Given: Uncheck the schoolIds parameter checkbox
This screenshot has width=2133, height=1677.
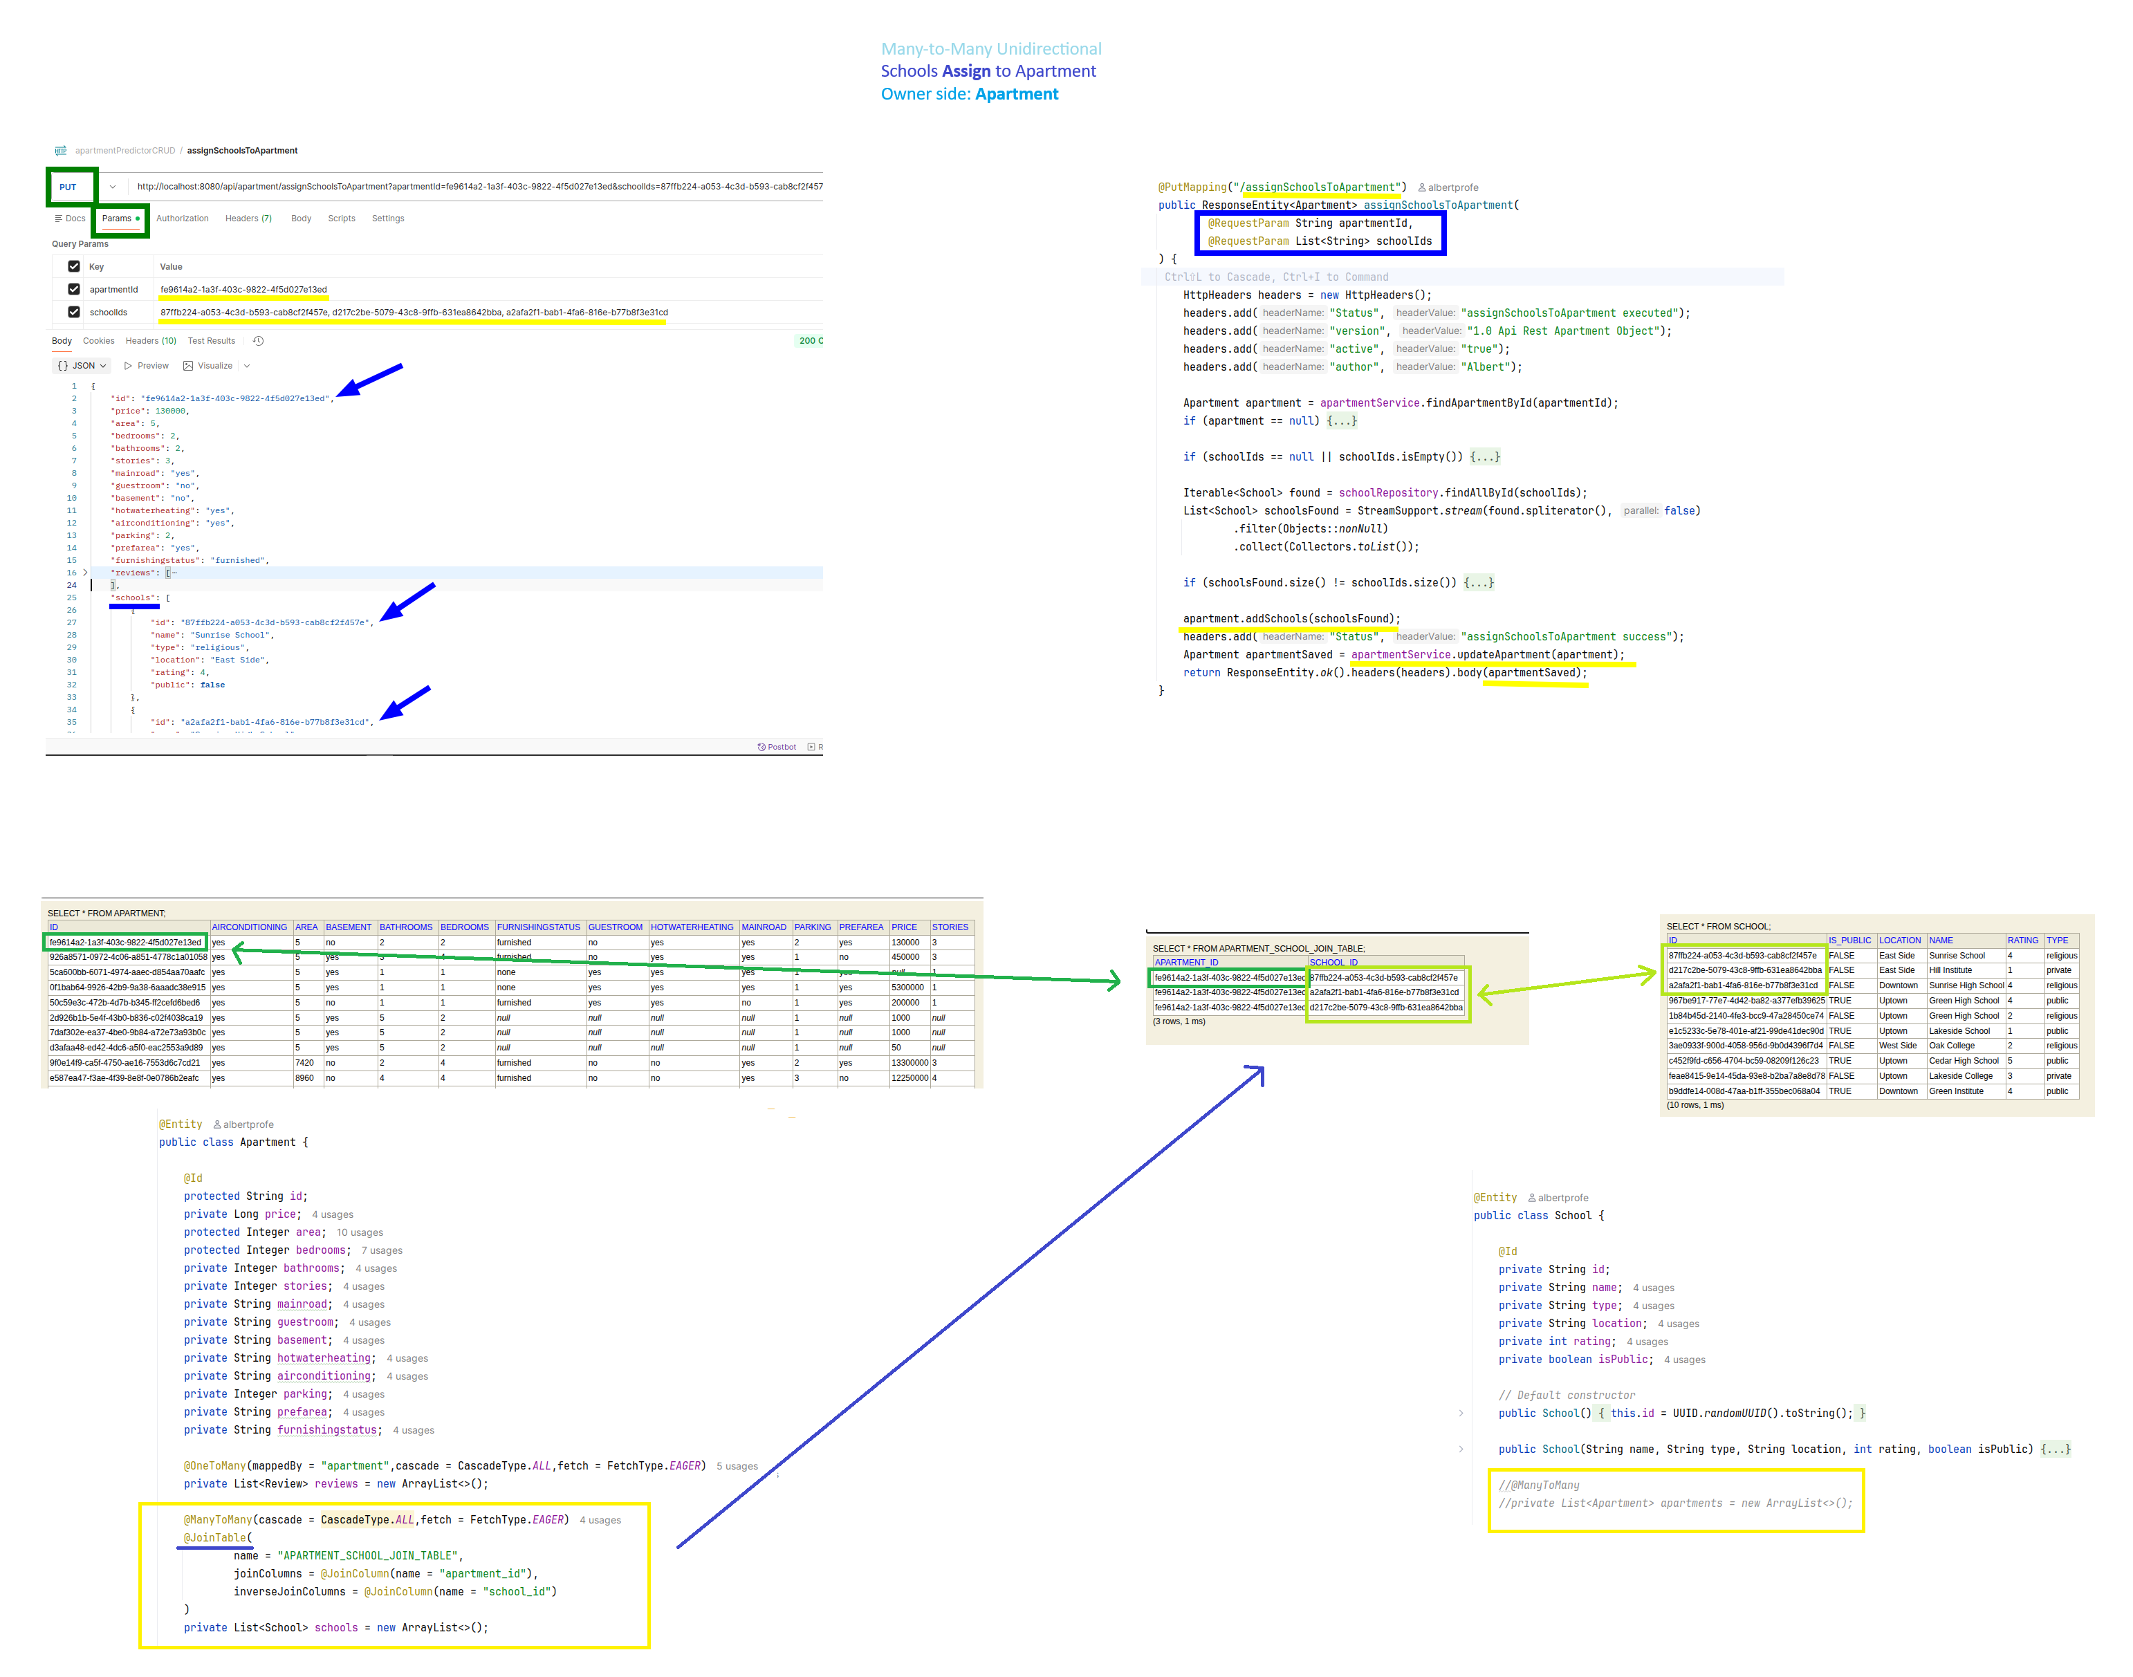Looking at the screenshot, I should 73,312.
